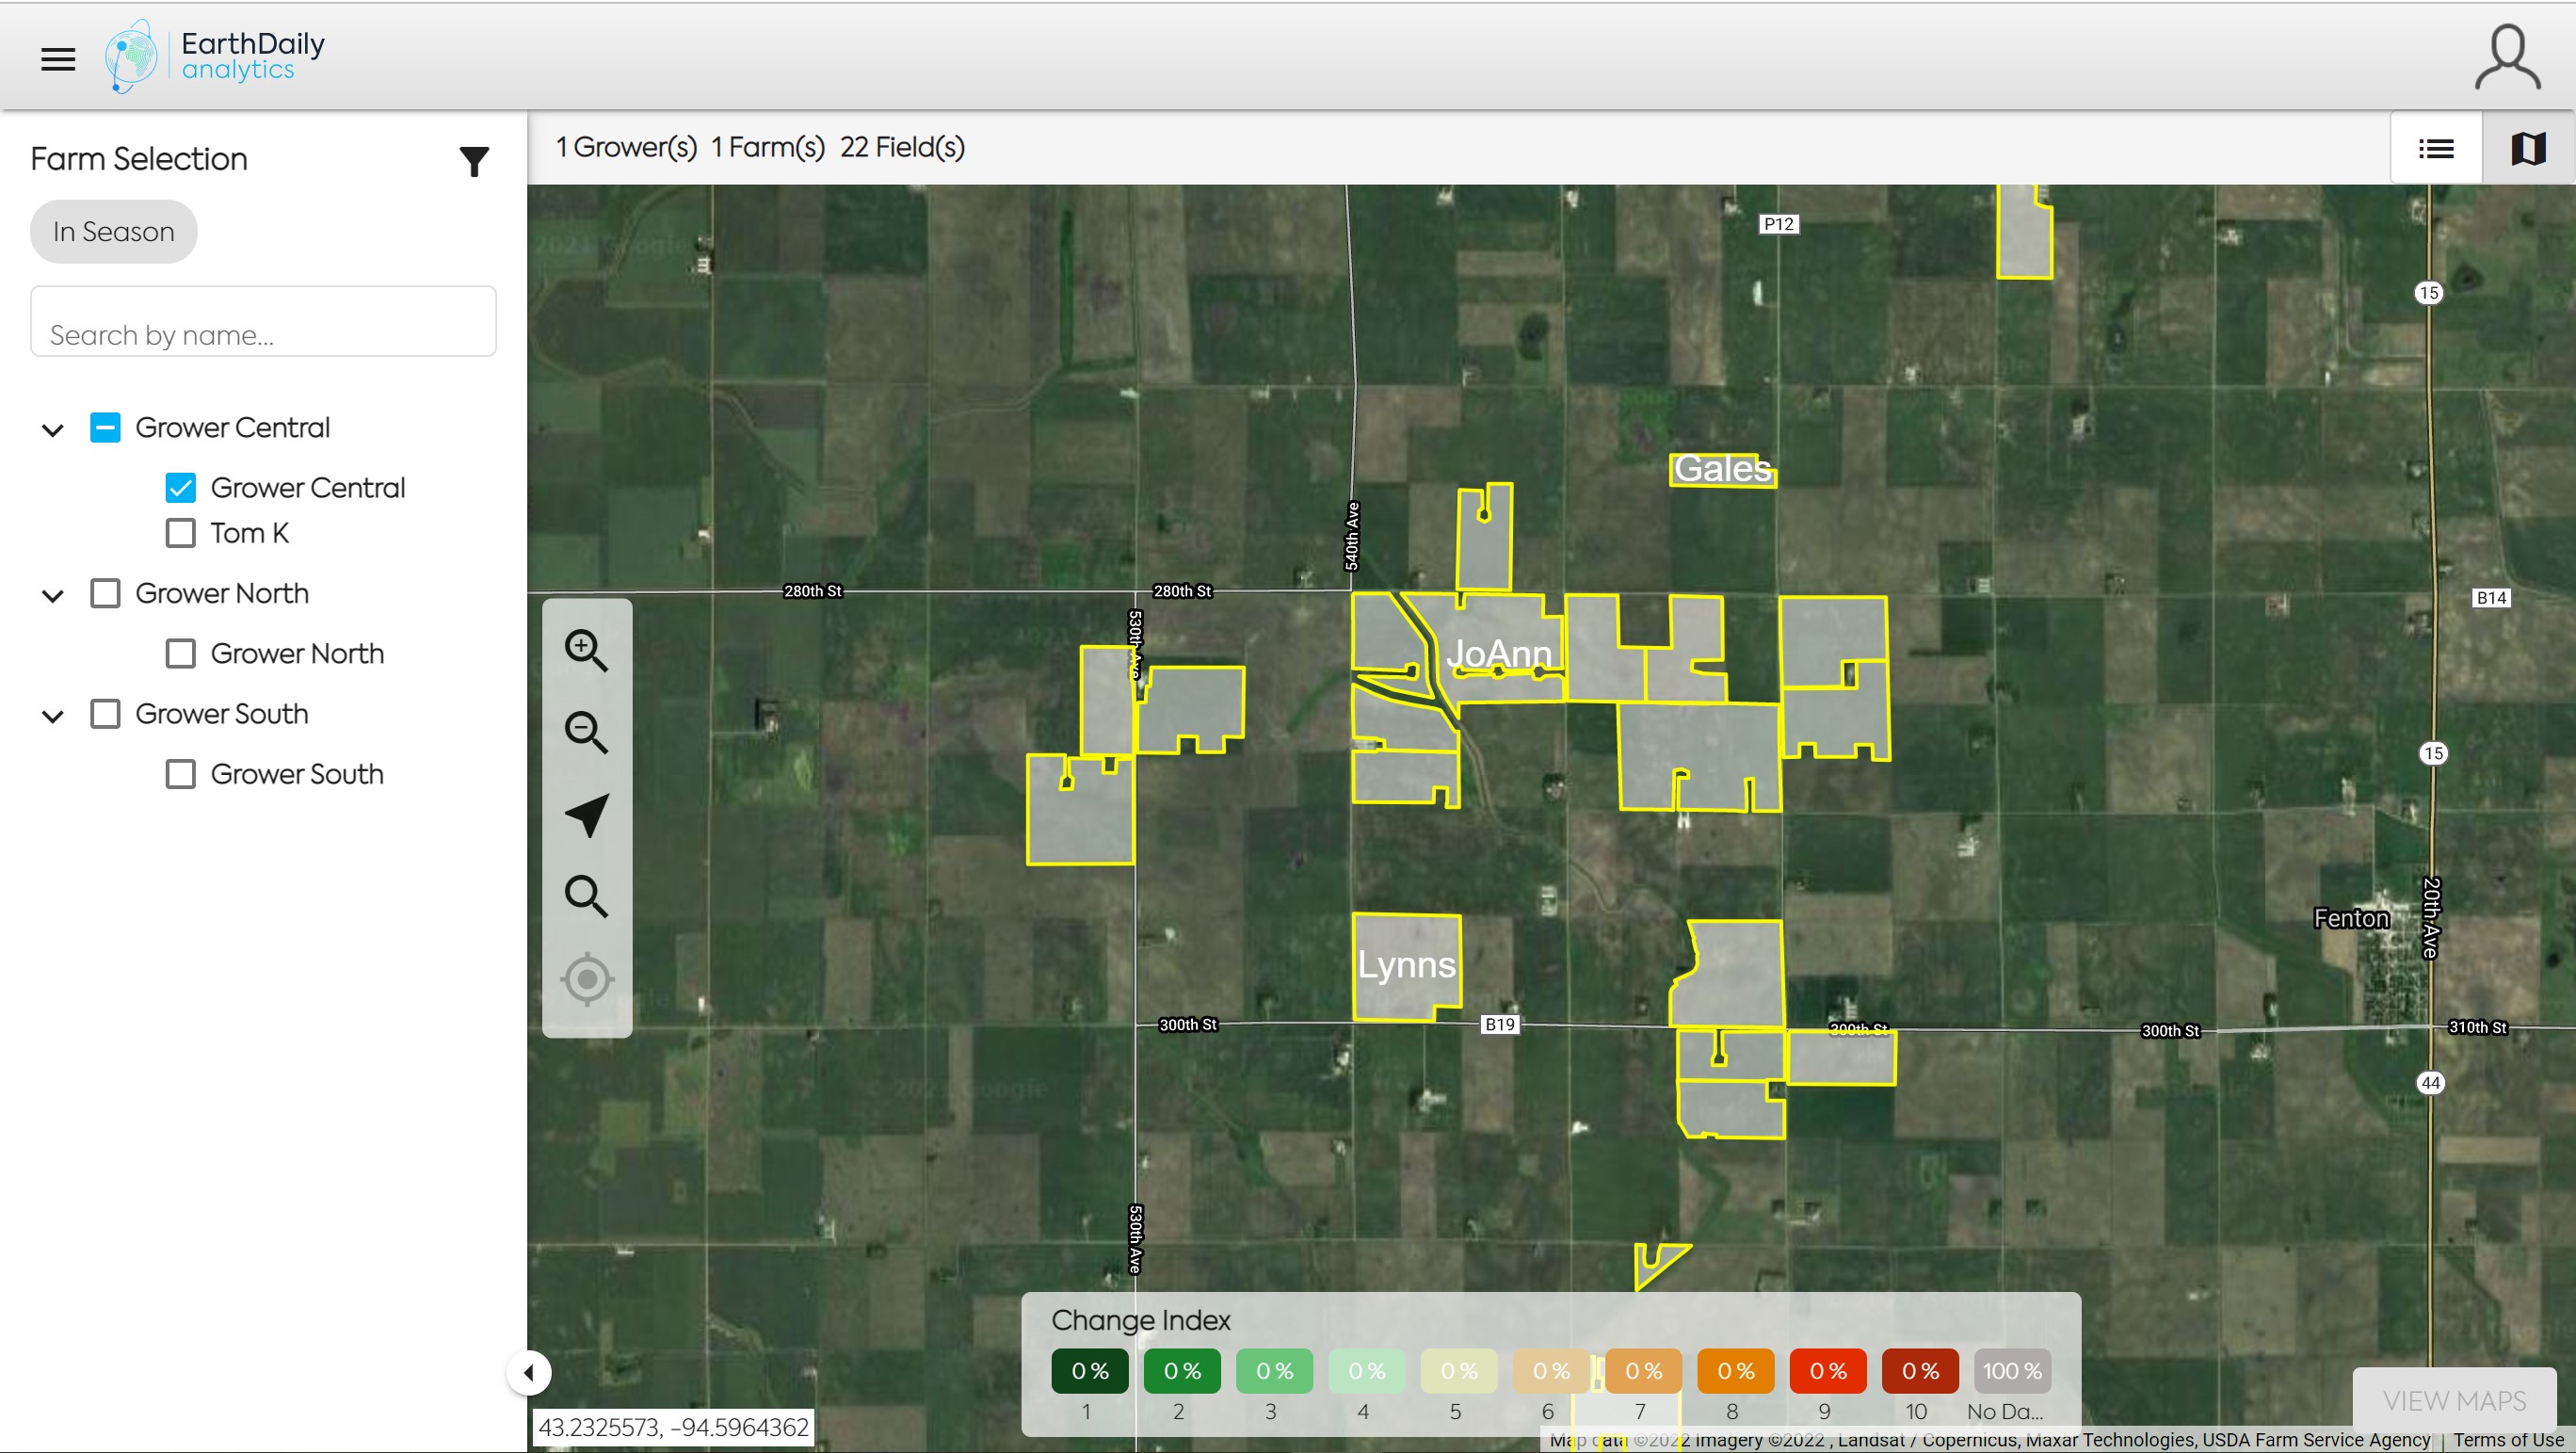Zoom in on the map
The height and width of the screenshot is (1453, 2576).
pos(586,651)
